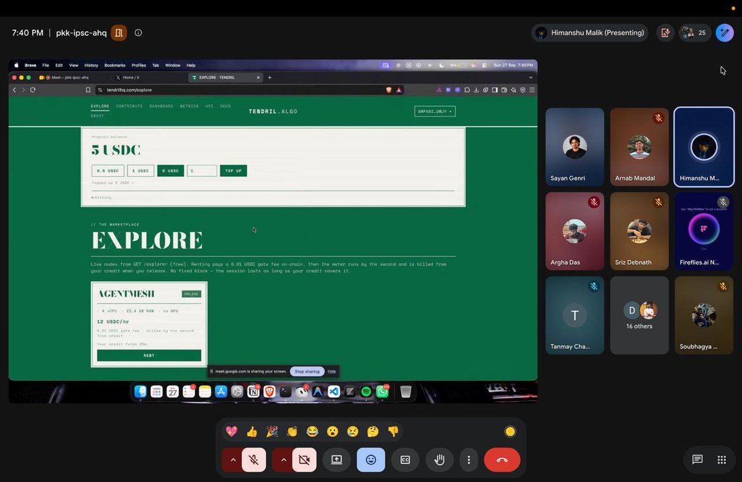
Task: Send the clapping hands reaction
Action: pyautogui.click(x=292, y=431)
